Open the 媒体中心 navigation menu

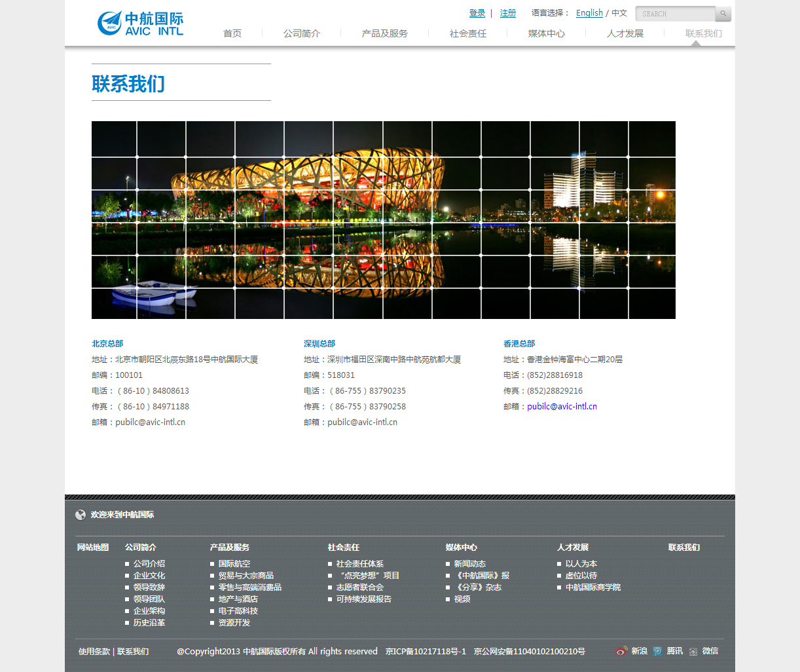547,33
